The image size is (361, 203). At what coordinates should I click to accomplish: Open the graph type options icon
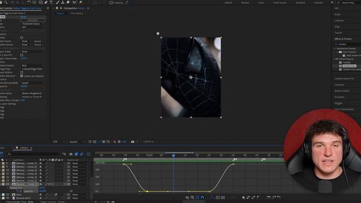click(192, 197)
